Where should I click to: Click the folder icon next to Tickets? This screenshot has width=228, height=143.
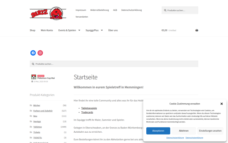[31, 132]
